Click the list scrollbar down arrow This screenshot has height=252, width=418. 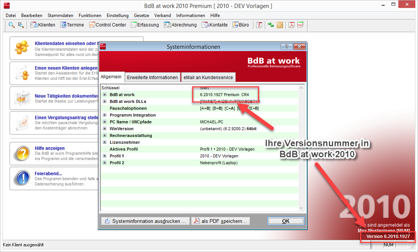(x=301, y=208)
